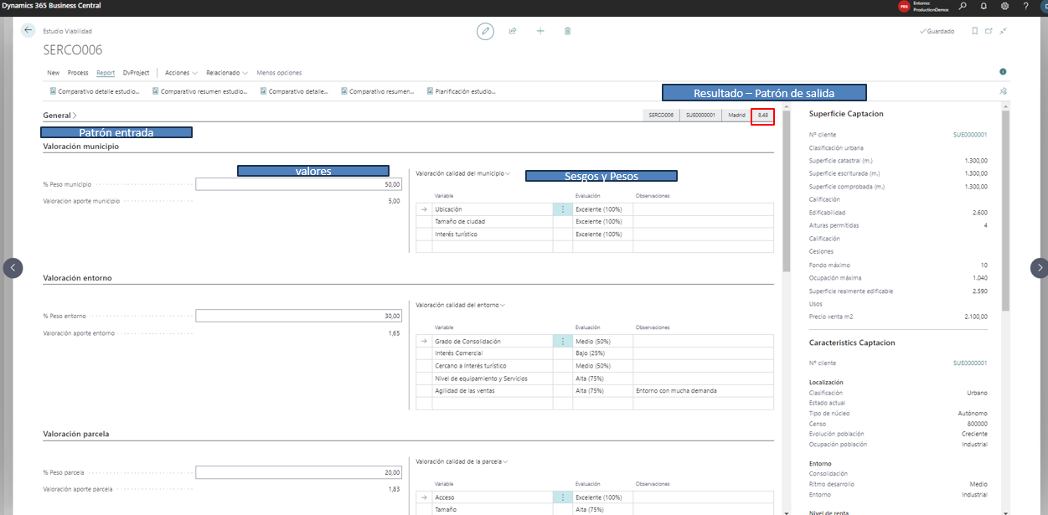The width and height of the screenshot is (1048, 515).
Task: Open the Process menu
Action: tap(78, 73)
